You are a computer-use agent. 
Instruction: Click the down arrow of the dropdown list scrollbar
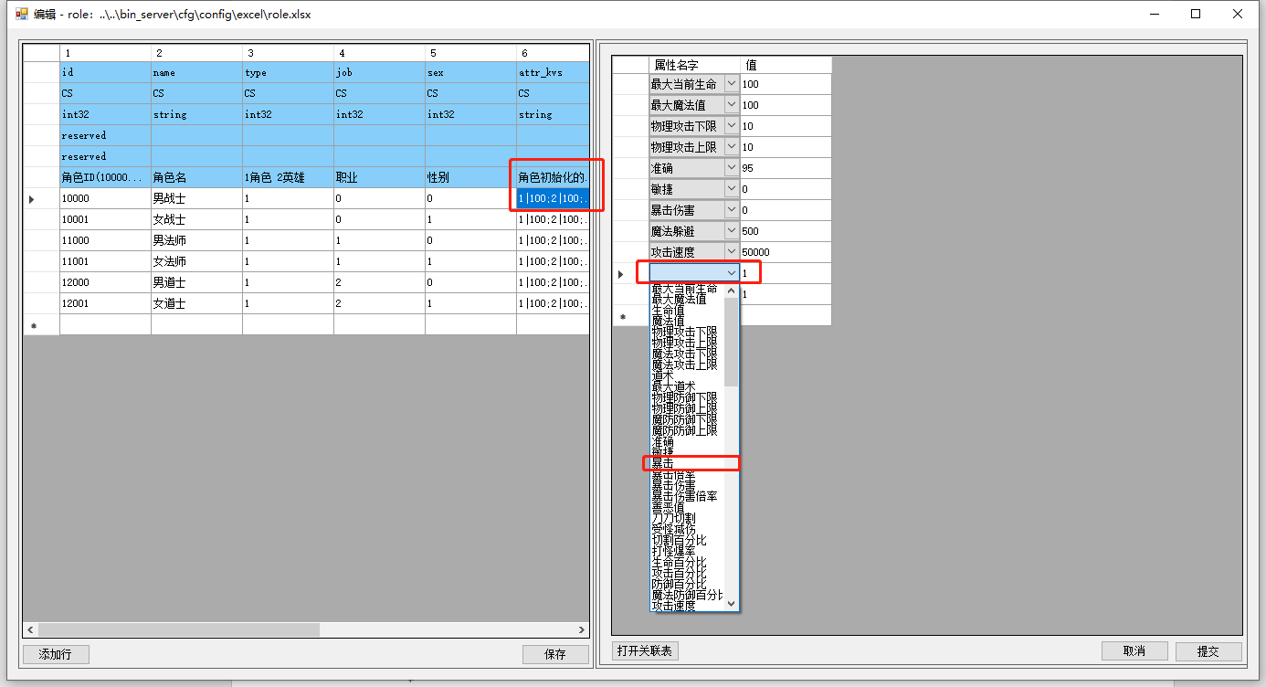(731, 604)
